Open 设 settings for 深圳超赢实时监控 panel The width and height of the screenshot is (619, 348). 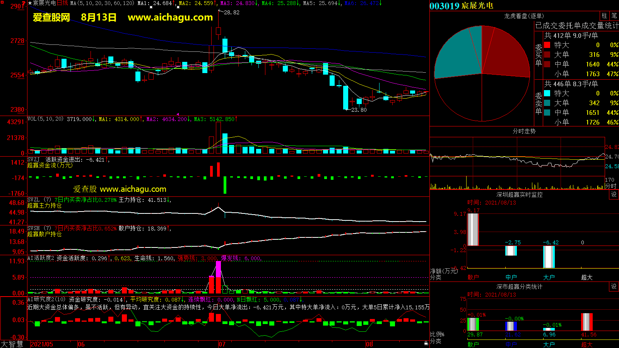tap(614, 194)
